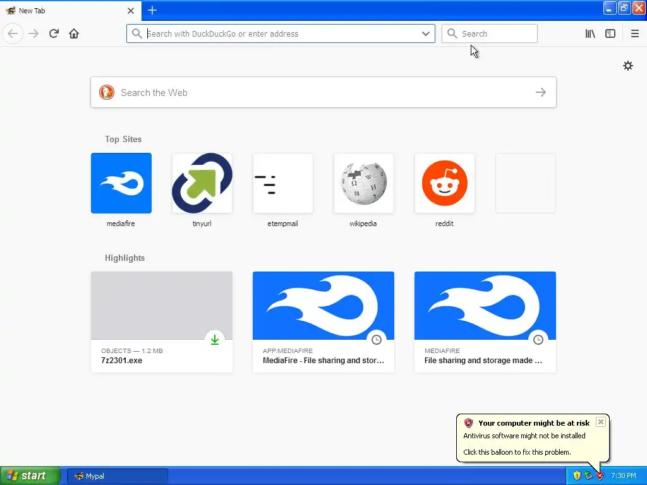Click yellow security shield tray icon
Viewport: 647px width, 485px height.
point(577,476)
